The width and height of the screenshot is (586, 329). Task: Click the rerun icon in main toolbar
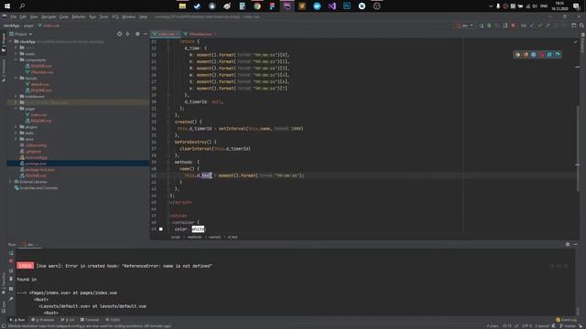[x=482, y=26]
